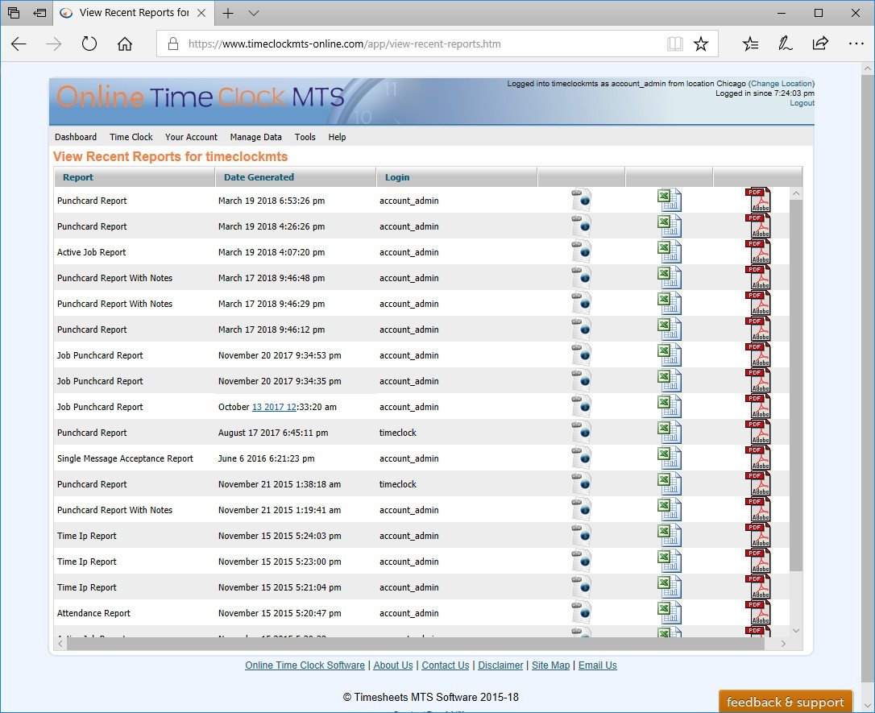View August 17 2017 Punchcard Report in browser
The height and width of the screenshot is (713, 875).
click(x=582, y=432)
